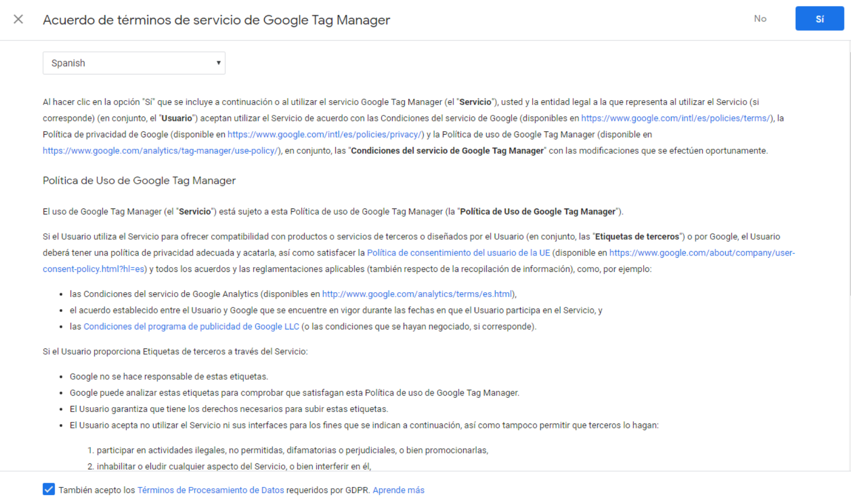
Task: Click bullet 'Google puede analizar estas etiquetas'
Action: 294,393
